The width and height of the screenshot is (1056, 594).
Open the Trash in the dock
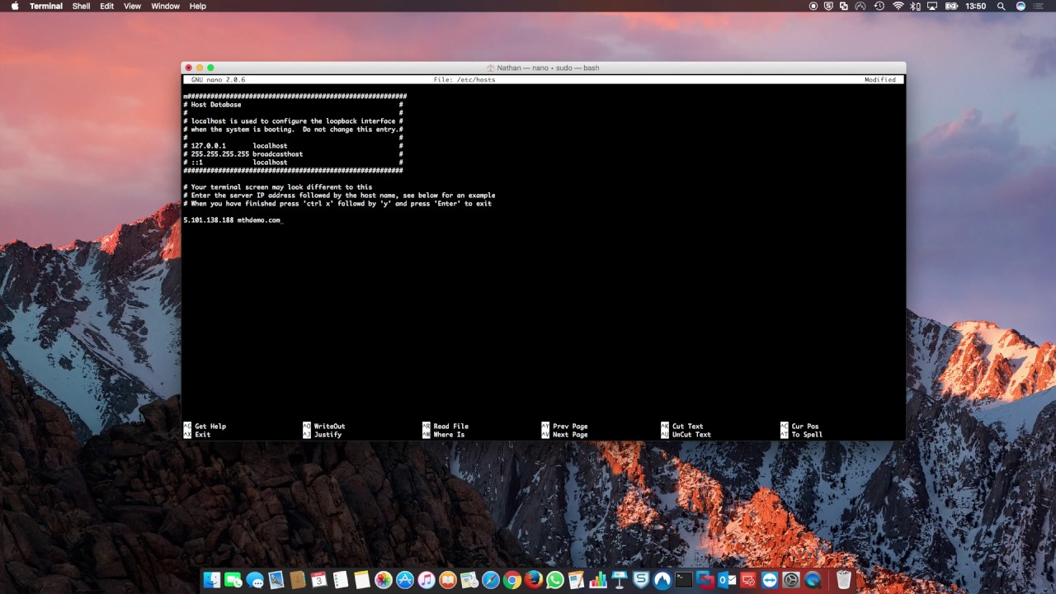pyautogui.click(x=843, y=580)
